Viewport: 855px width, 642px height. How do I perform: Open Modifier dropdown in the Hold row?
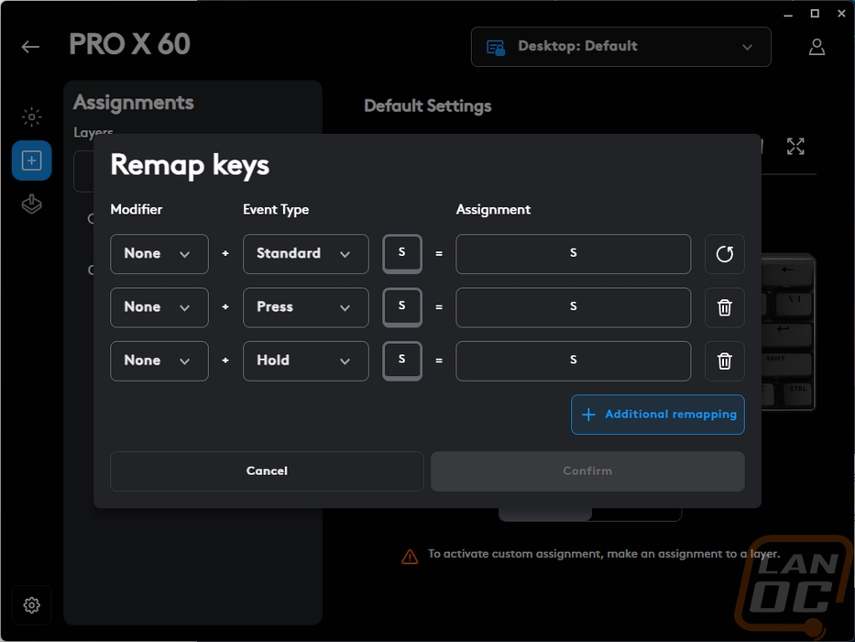point(159,360)
